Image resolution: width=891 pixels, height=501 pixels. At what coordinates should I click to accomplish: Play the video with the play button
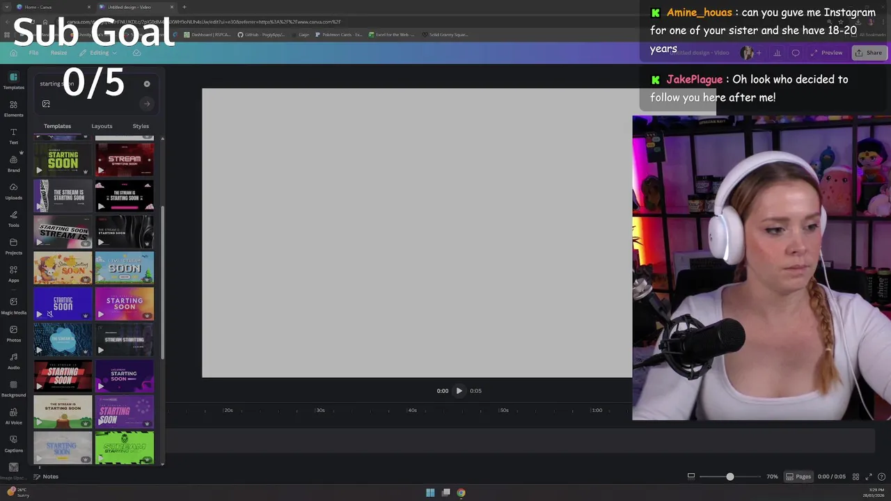coord(459,391)
